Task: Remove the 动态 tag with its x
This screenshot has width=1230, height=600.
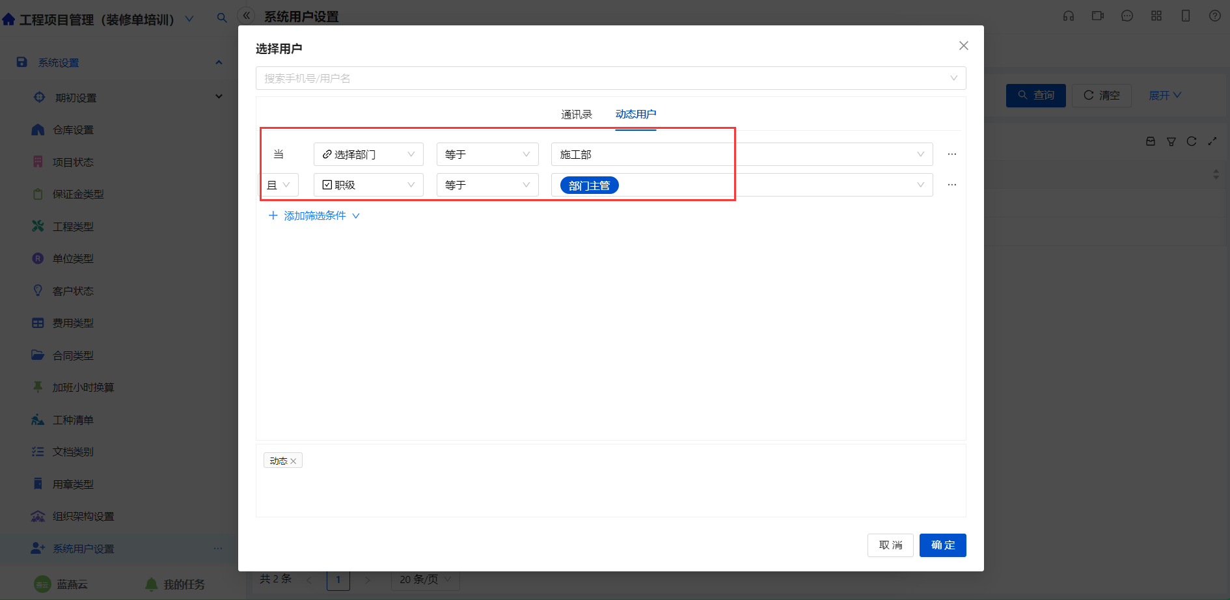Action: [294, 461]
